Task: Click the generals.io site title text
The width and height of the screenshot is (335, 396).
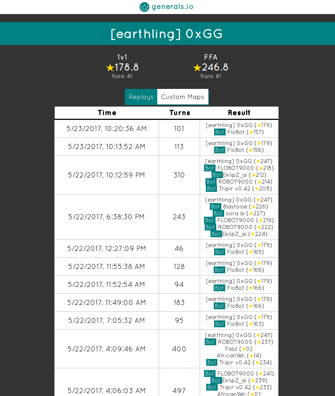Action: click(x=172, y=7)
